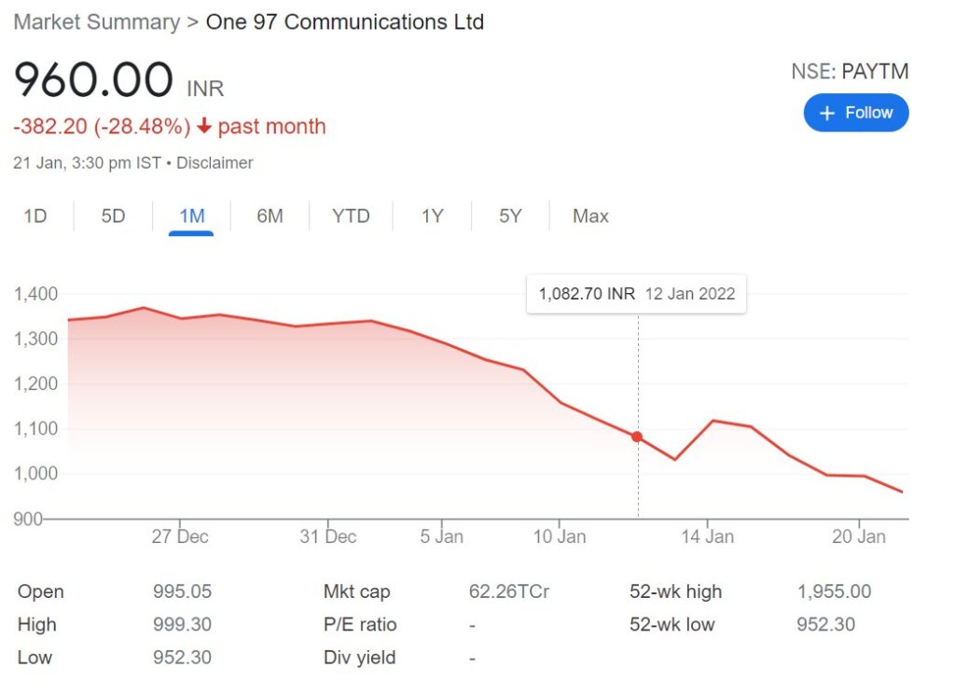Open the 5Y chart range

point(510,216)
